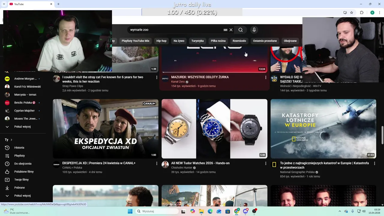Open Playlisty in the sidebar
The height and width of the screenshot is (216, 384).
[19, 156]
